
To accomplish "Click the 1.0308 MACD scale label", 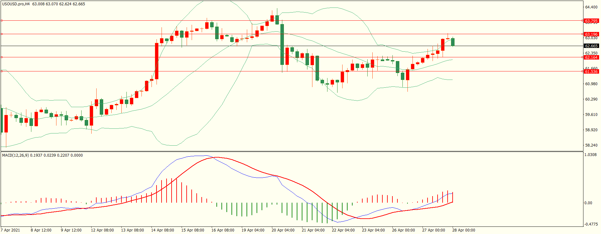I will 591,155.
